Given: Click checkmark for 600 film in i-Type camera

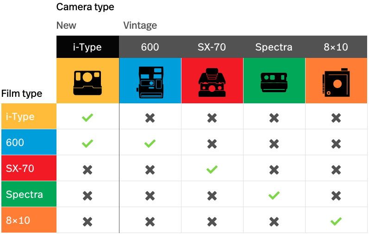Looking at the screenshot, I should tap(88, 143).
